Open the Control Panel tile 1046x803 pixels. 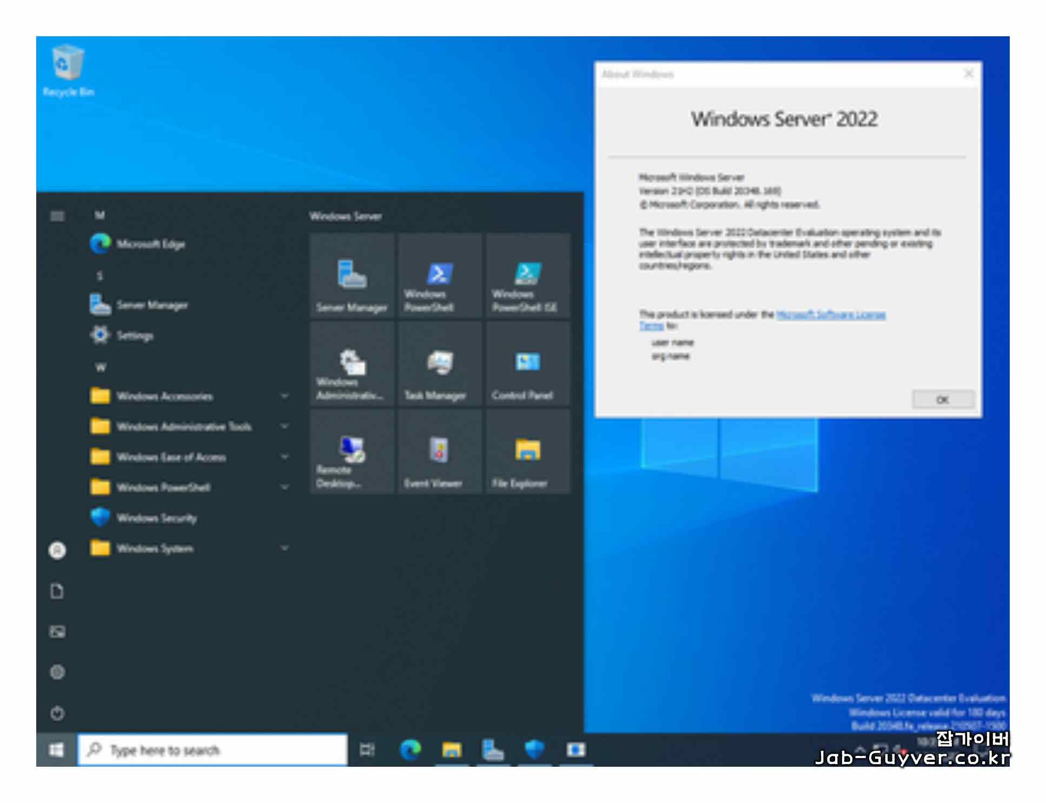click(x=527, y=364)
